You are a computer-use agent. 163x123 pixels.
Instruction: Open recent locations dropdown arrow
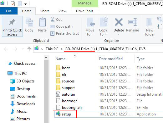pos(23,49)
